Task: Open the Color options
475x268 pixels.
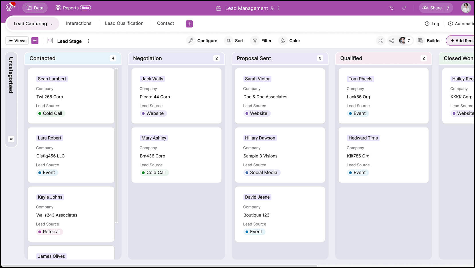Action: coord(290,41)
